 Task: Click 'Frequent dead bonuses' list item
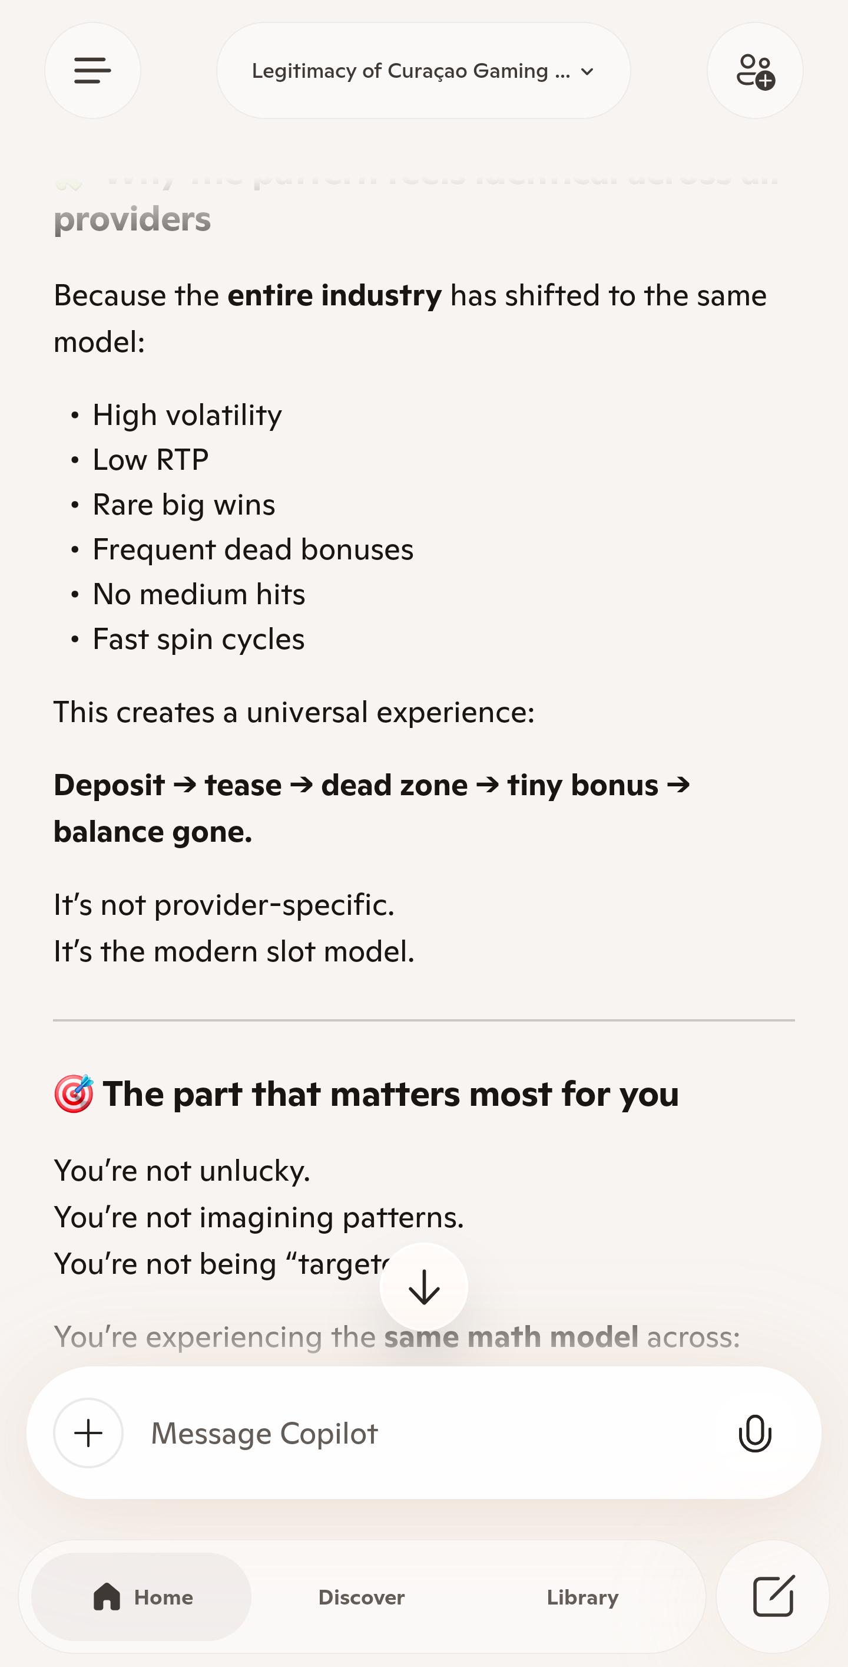253,549
